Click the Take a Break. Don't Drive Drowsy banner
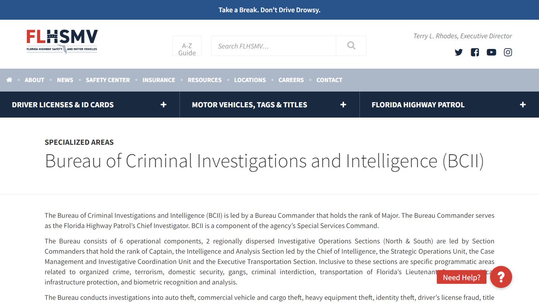Viewport: 539px width, 303px height. pos(269,10)
